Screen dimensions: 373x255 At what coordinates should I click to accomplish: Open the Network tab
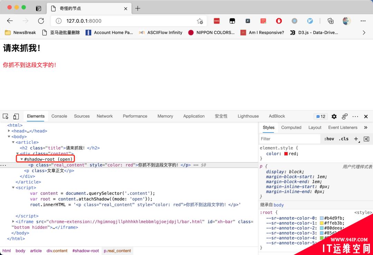[105, 116]
